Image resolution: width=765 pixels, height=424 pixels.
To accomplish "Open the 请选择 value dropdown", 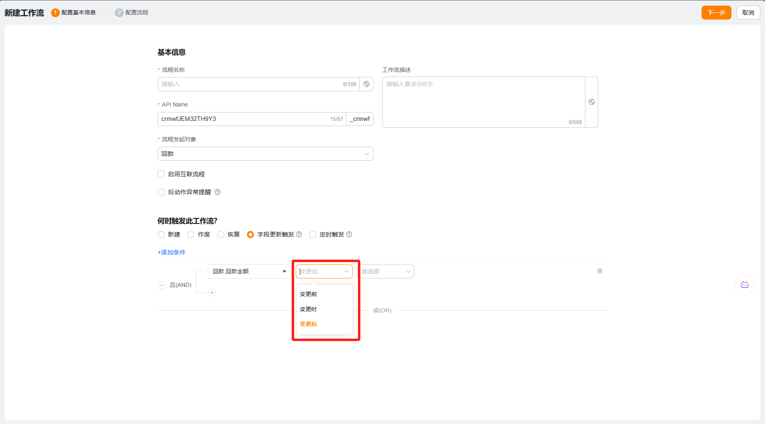I will (385, 272).
